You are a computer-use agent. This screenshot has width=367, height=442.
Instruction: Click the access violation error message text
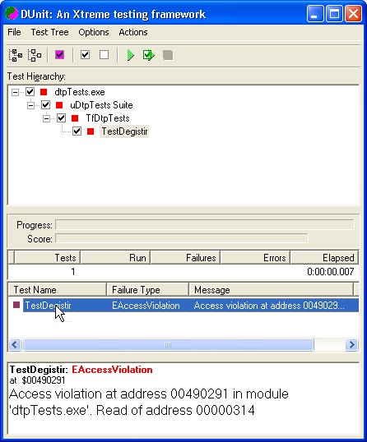[149, 402]
